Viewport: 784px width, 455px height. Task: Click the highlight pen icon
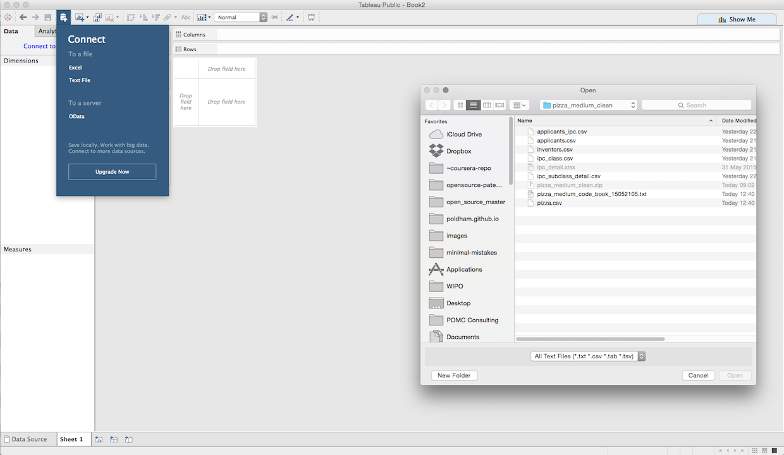click(290, 18)
